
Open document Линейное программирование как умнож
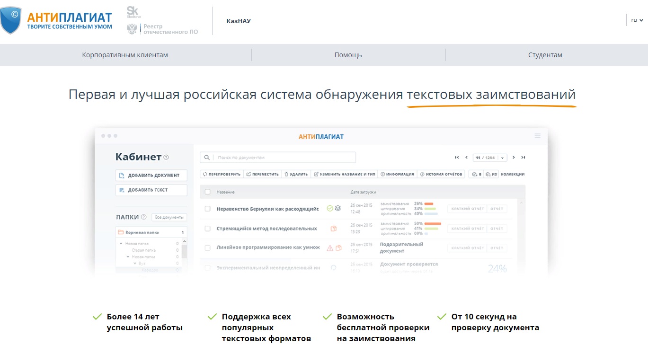[268, 247]
